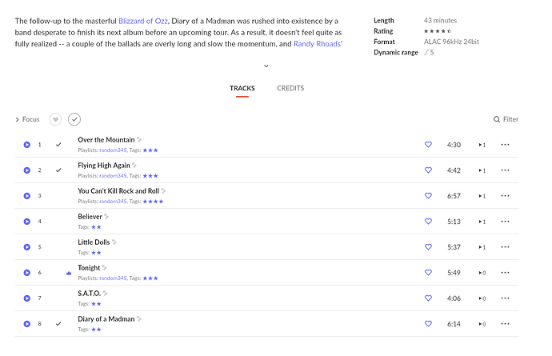
Task: Play track 2 Flying High Again
Action: (x=26, y=170)
